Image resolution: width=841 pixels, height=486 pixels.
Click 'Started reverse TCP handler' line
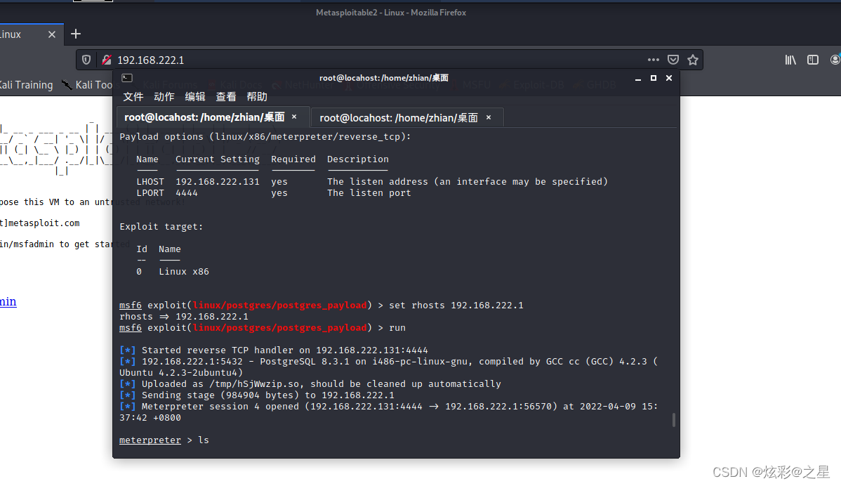(x=274, y=350)
